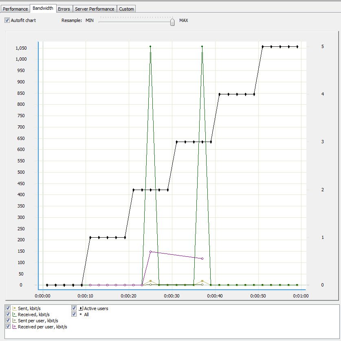The height and width of the screenshot is (341, 341).
Task: Click the second green Received peak point
Action: [x=202, y=46]
